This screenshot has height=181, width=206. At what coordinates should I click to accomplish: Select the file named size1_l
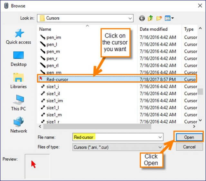pyautogui.click(x=53, y=108)
